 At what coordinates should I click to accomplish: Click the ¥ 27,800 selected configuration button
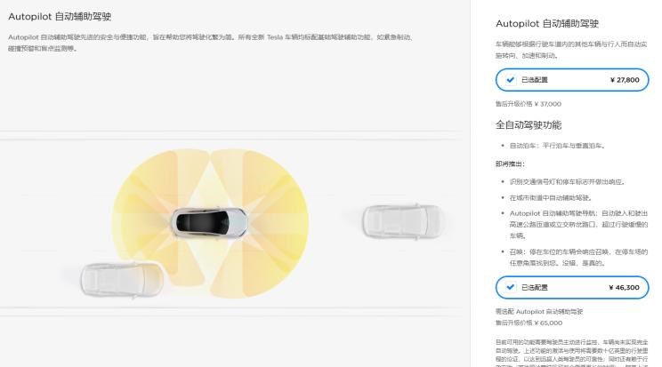point(572,80)
